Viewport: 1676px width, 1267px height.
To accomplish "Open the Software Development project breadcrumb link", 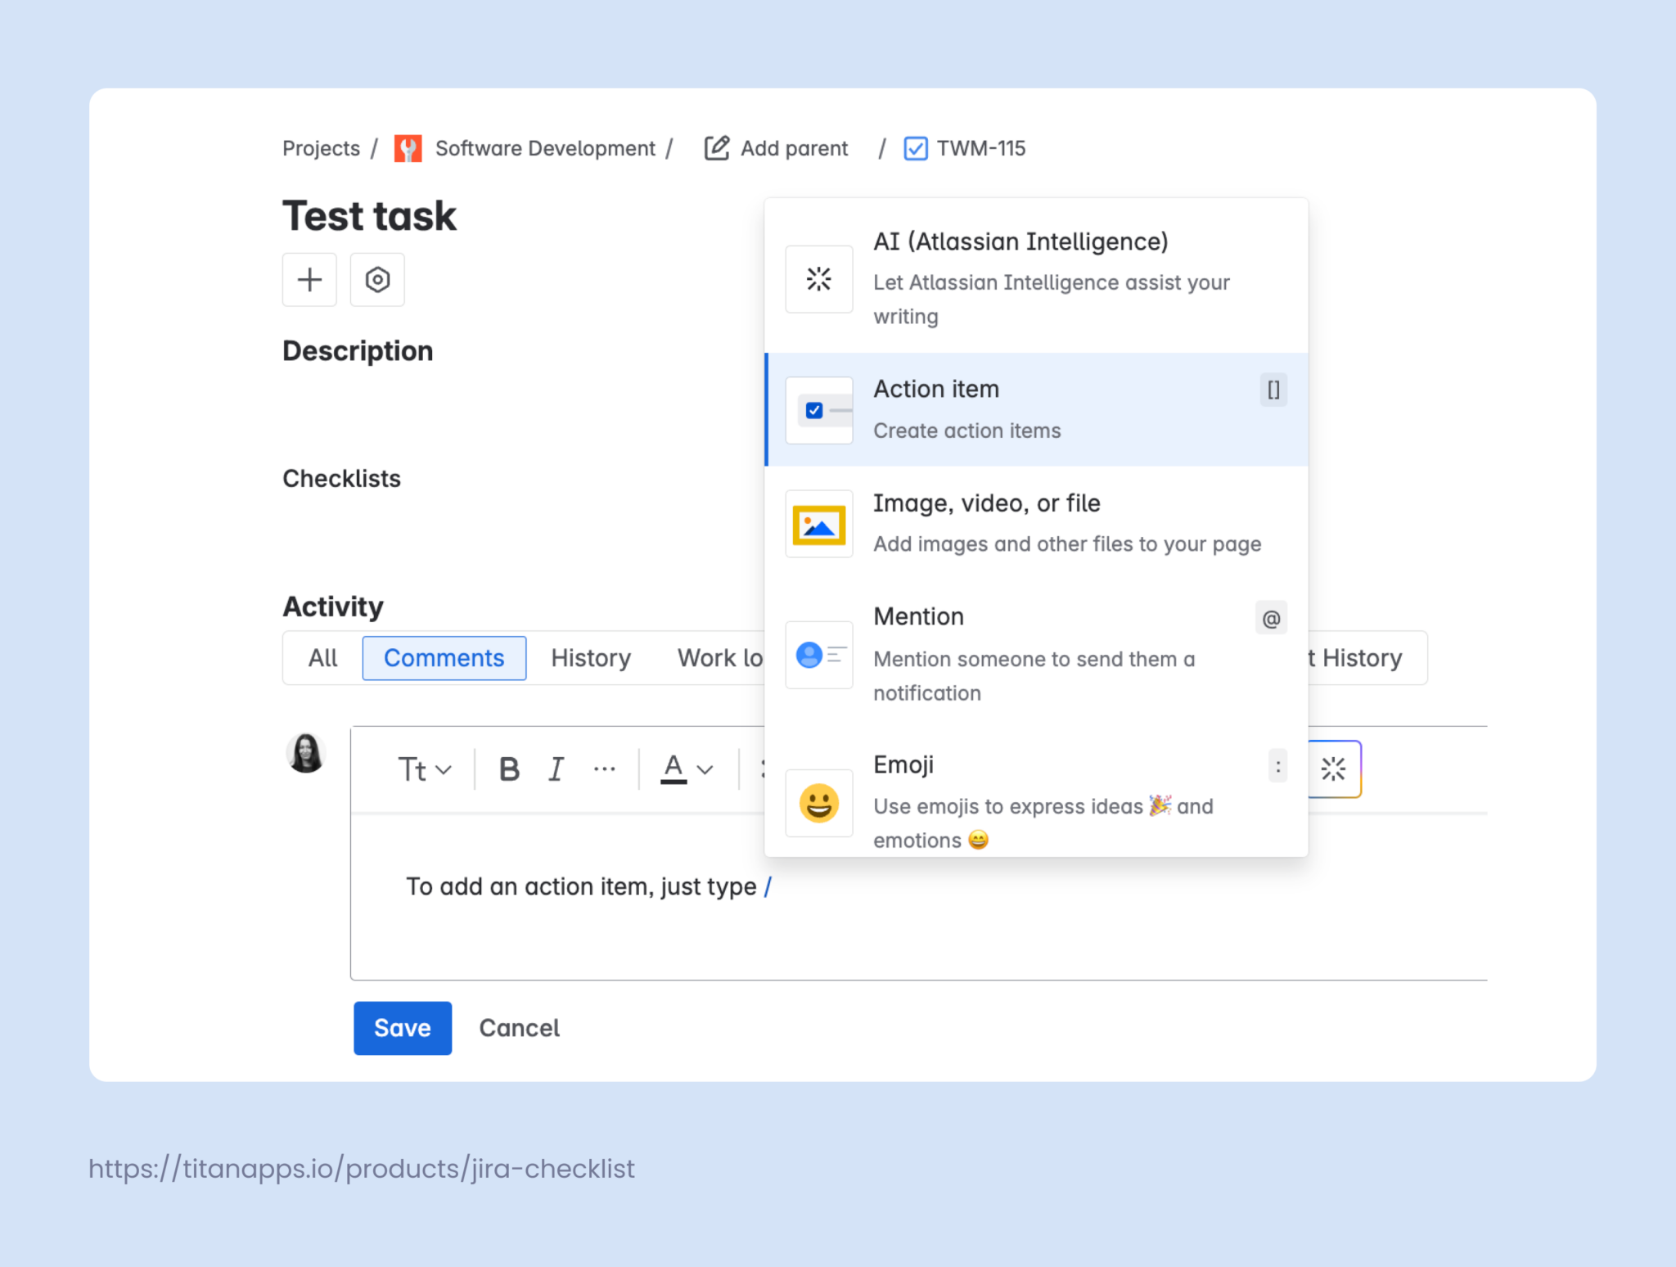I will click(x=543, y=148).
